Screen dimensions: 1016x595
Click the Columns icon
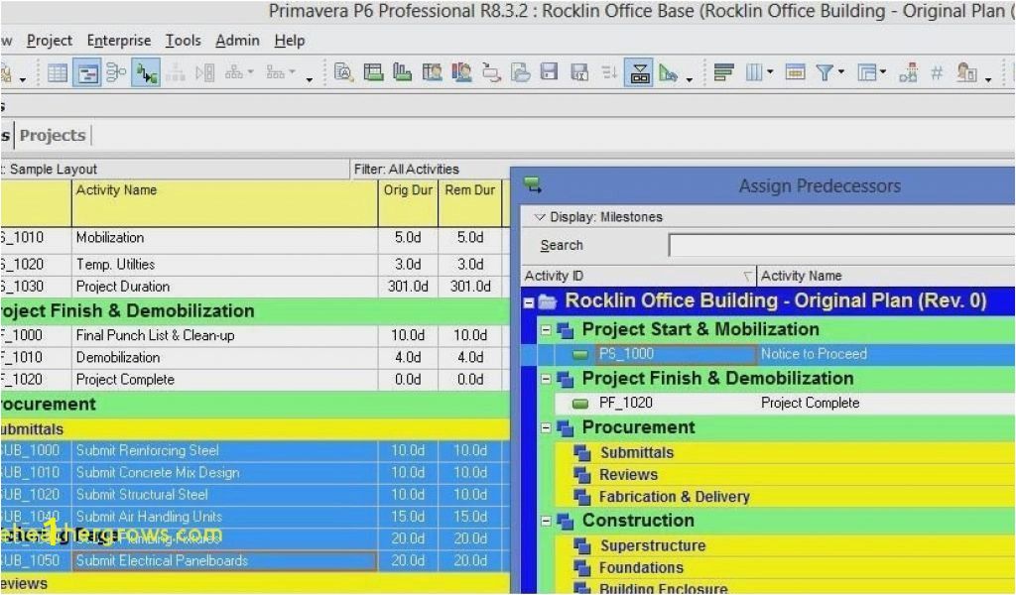point(754,72)
